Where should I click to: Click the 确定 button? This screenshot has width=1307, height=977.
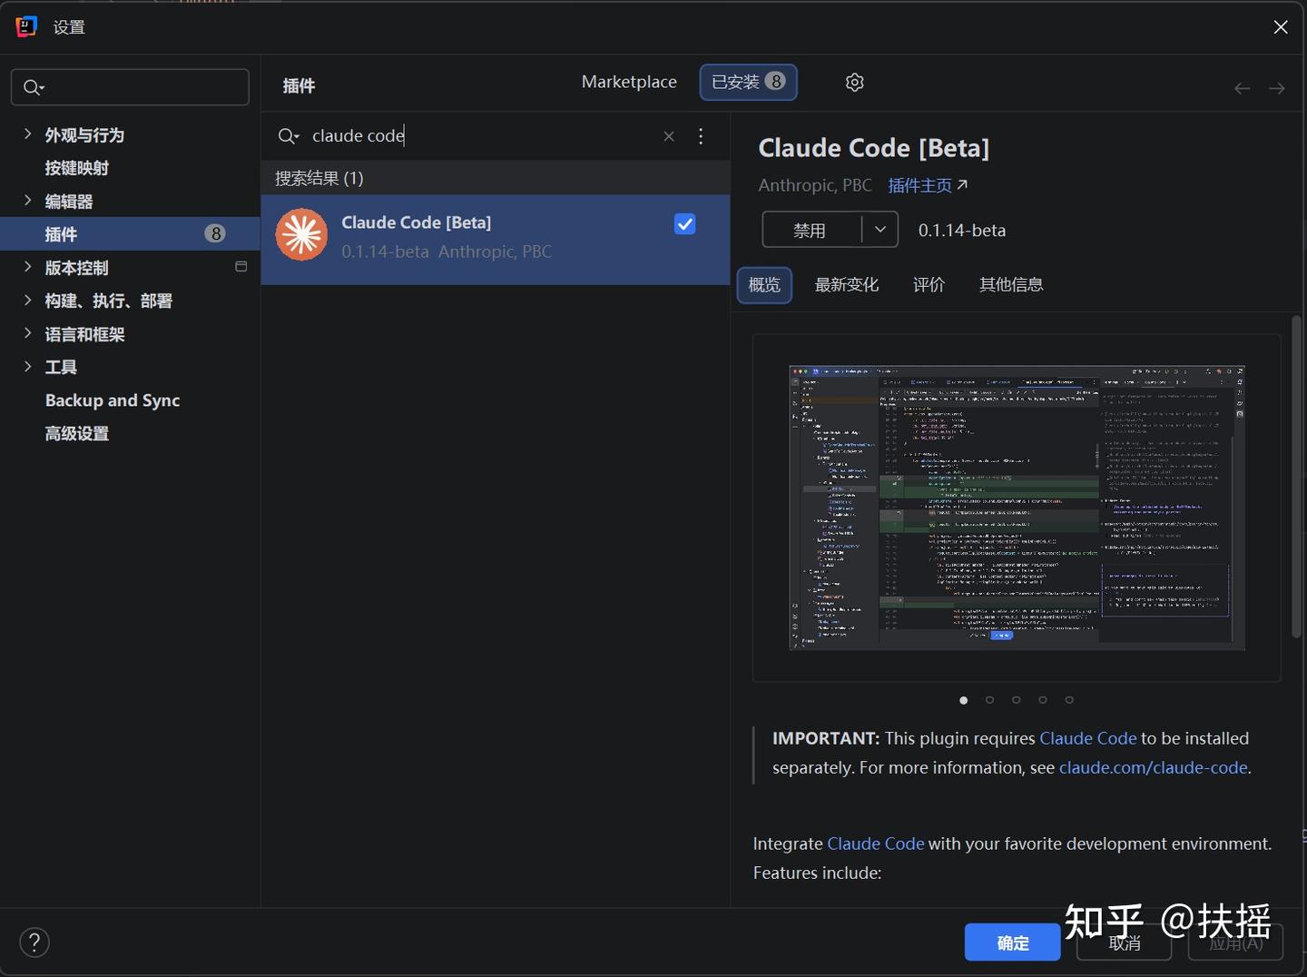pyautogui.click(x=1013, y=942)
